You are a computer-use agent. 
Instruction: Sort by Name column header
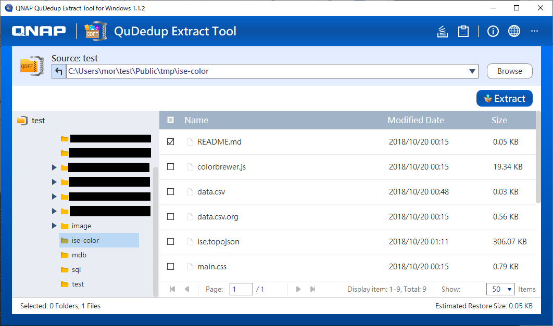(196, 121)
